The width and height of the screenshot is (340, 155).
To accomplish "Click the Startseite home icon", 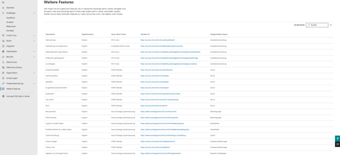I will coord(3,7).
